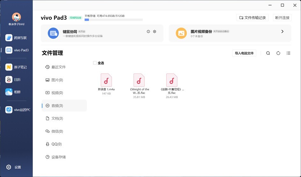
Task: Open 最近文件 recent files category
Action: point(64,67)
